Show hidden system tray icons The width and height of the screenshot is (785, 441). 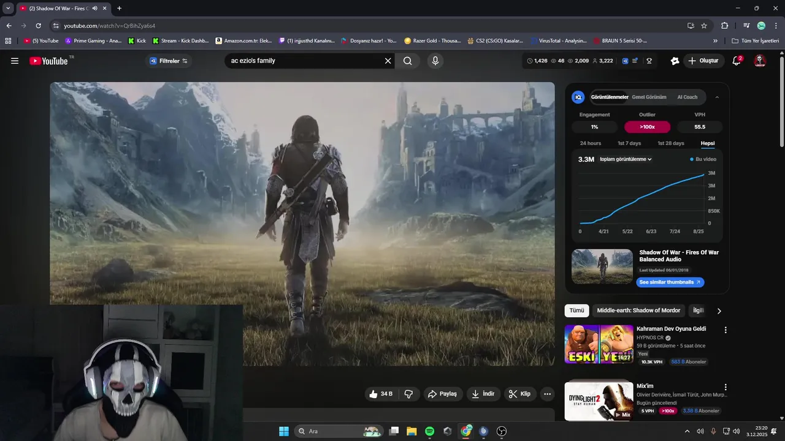tap(687, 431)
